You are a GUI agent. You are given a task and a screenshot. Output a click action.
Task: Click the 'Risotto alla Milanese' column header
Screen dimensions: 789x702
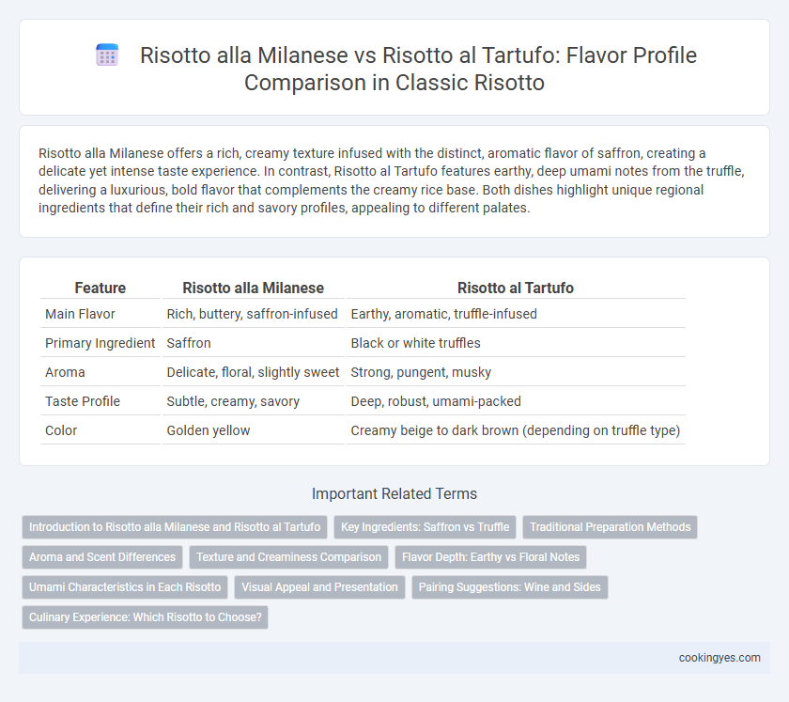coord(253,289)
